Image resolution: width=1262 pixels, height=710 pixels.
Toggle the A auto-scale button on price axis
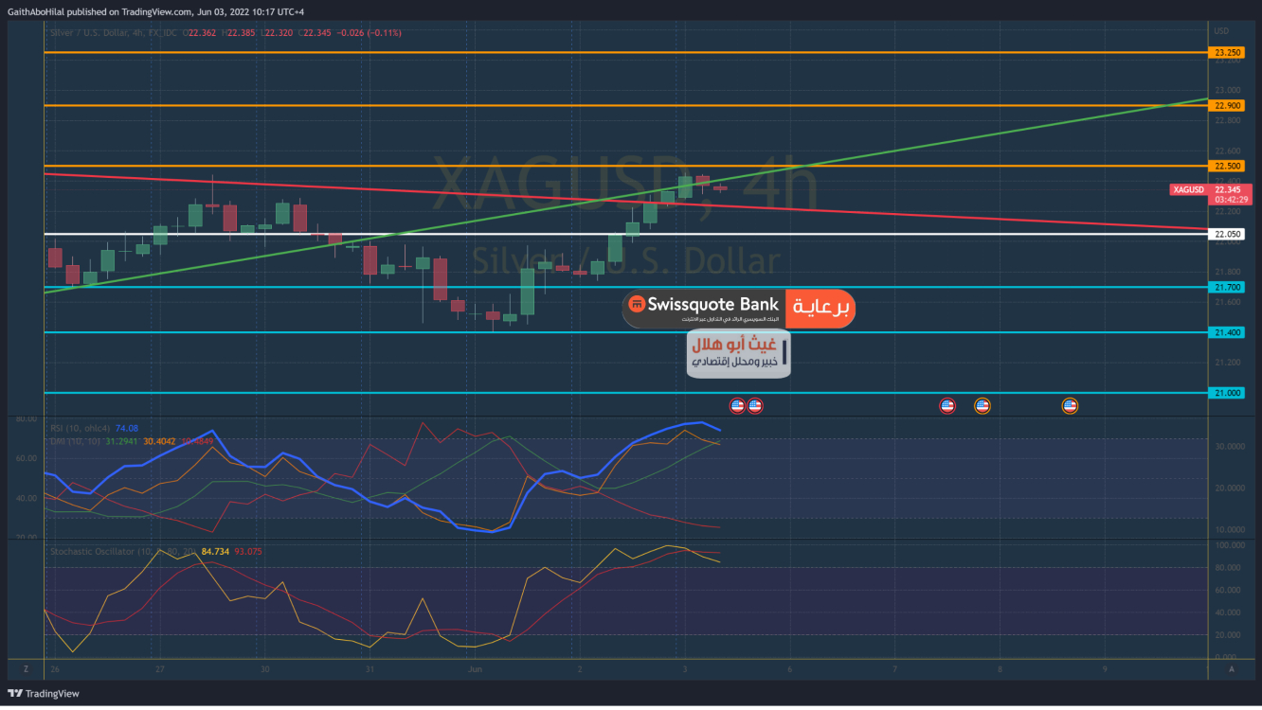(x=1231, y=668)
